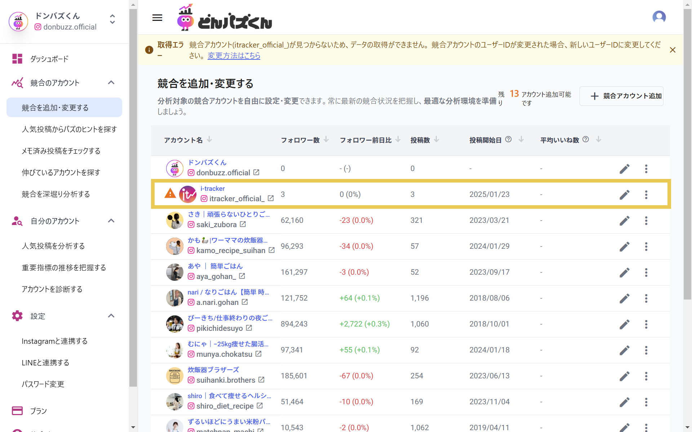Click the user profile avatar icon
Viewport: 692px width, 432px height.
pos(659,17)
